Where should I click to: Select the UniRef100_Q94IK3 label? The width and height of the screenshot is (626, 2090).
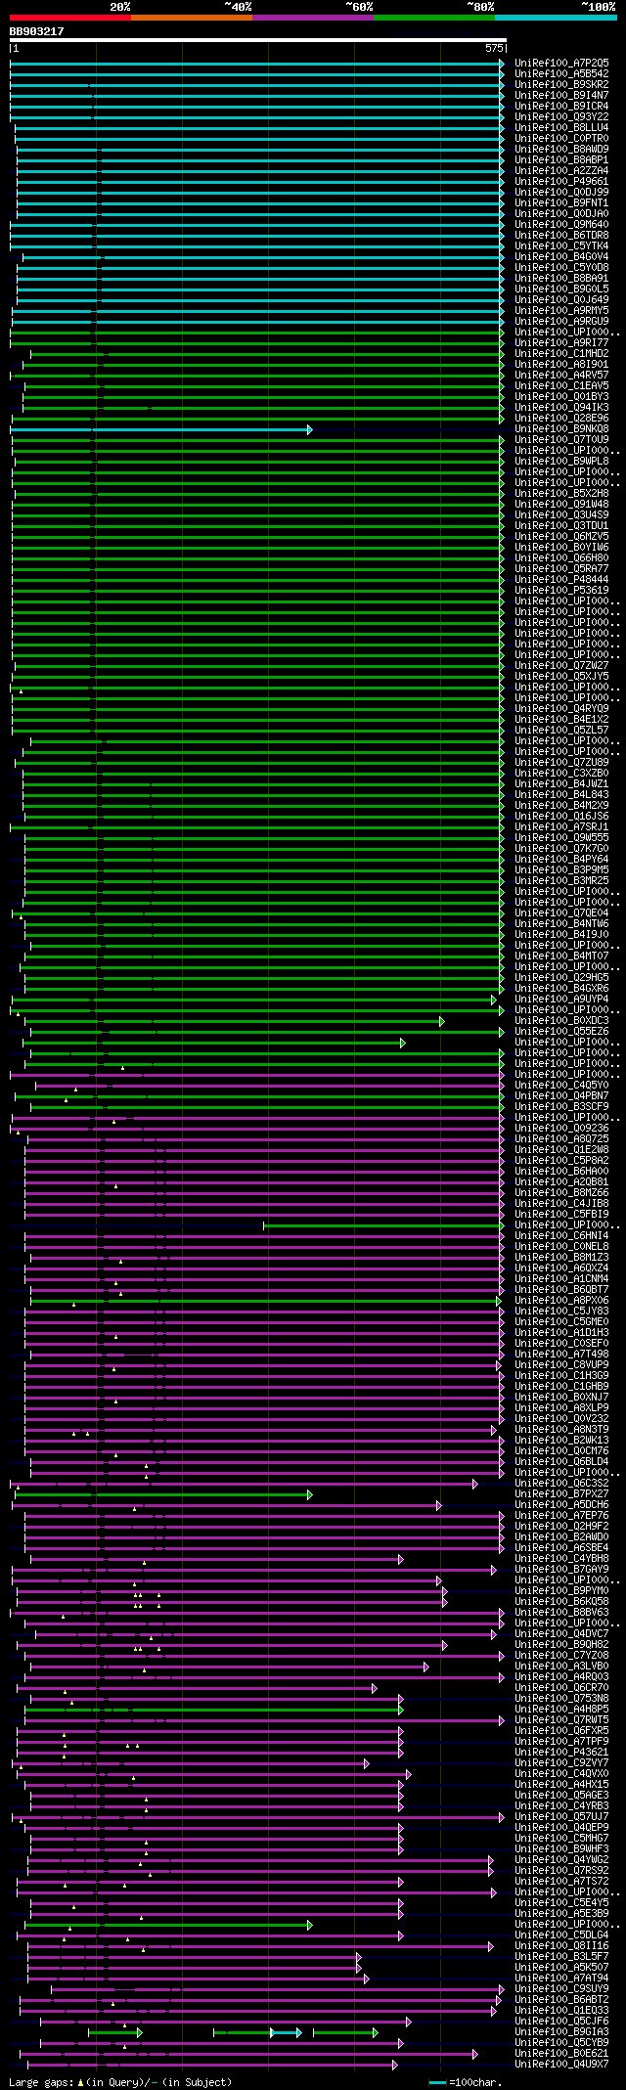pyautogui.click(x=561, y=407)
